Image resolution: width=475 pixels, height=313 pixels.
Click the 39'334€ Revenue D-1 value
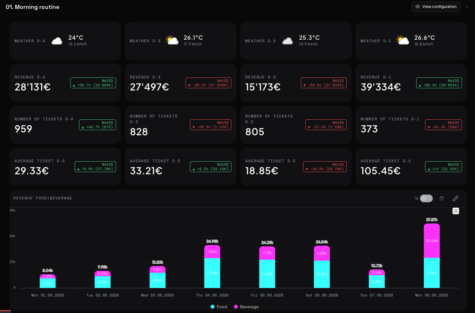pos(381,87)
